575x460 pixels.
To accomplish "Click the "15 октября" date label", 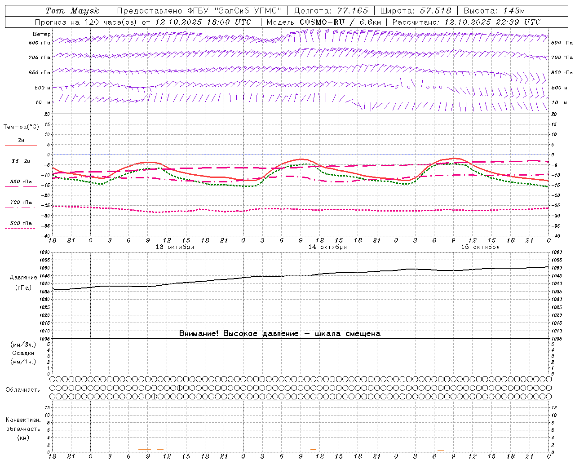I will (x=480, y=247).
